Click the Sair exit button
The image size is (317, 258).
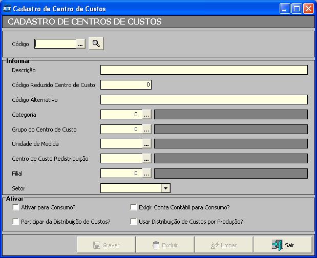tap(282, 245)
